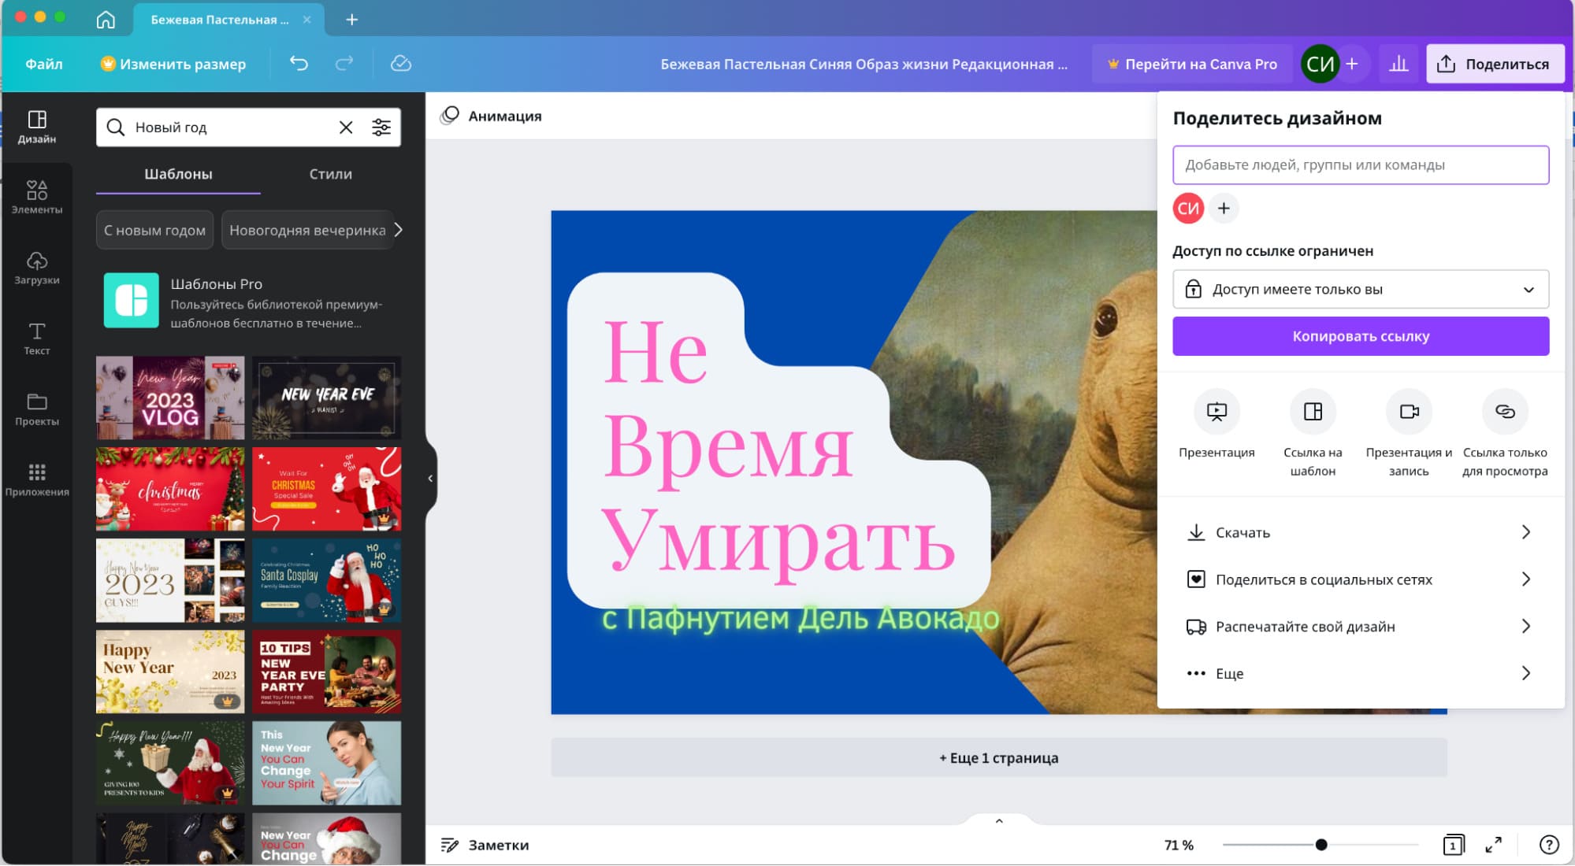Click Перейти на Canva Pro button
Viewport: 1575px width, 866px height.
(x=1192, y=64)
